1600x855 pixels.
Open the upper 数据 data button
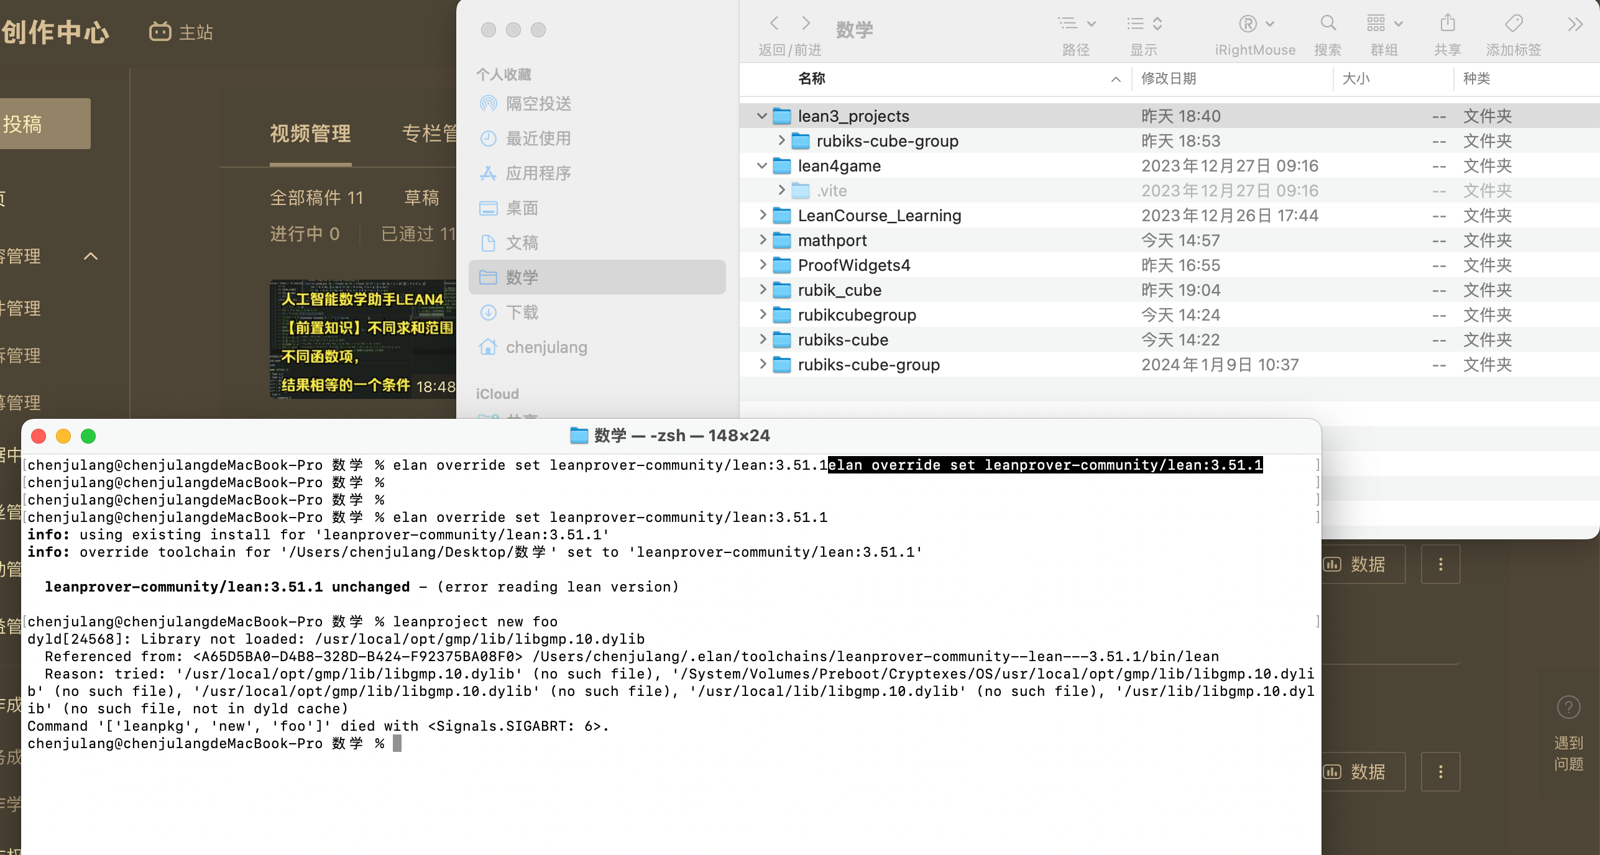[1363, 564]
